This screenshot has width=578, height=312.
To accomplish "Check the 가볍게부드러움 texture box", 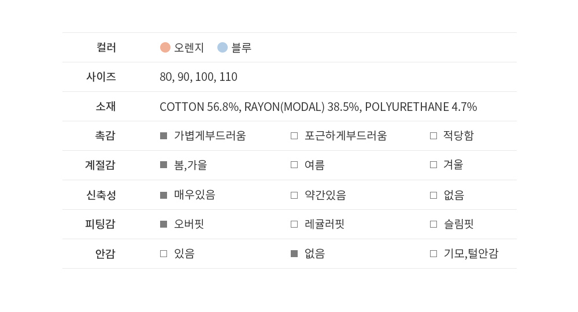I will click(164, 136).
